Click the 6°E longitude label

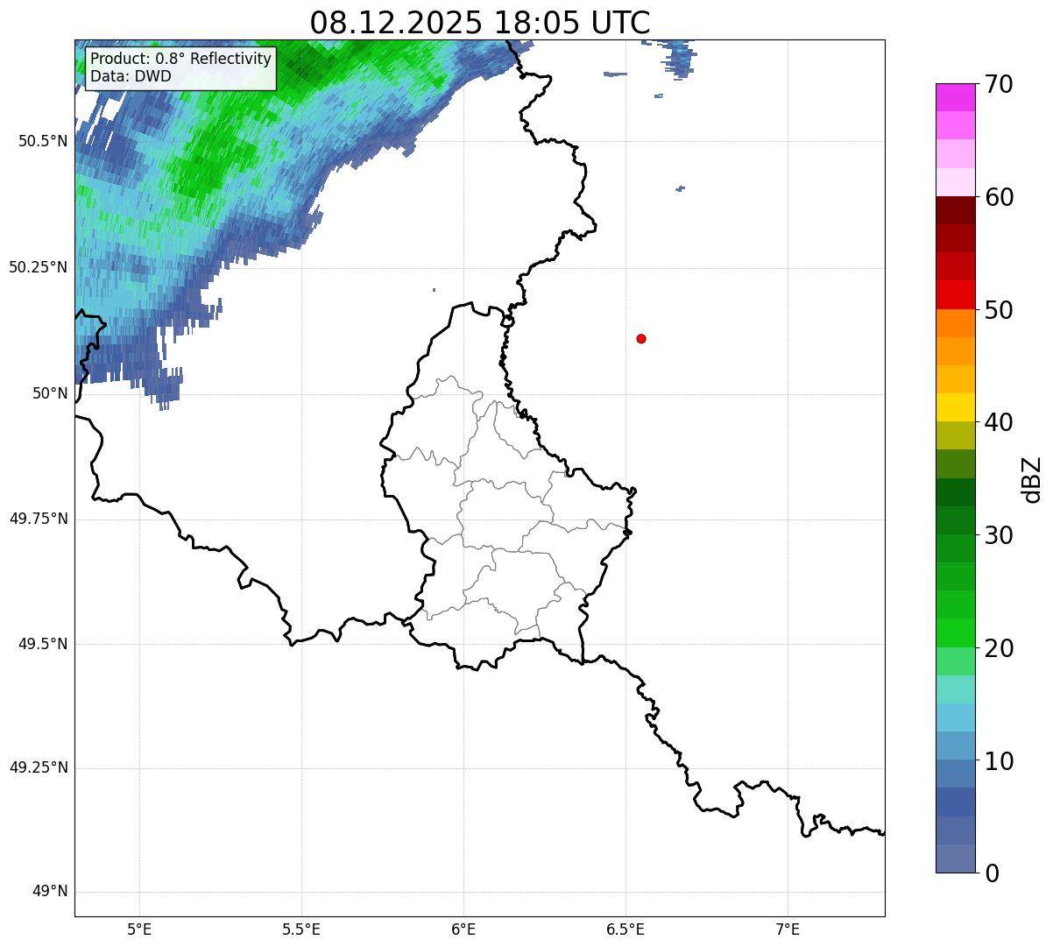[x=463, y=929]
